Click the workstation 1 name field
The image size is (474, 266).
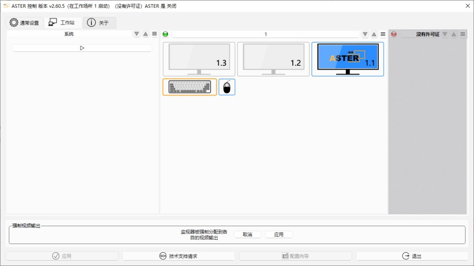click(x=265, y=34)
